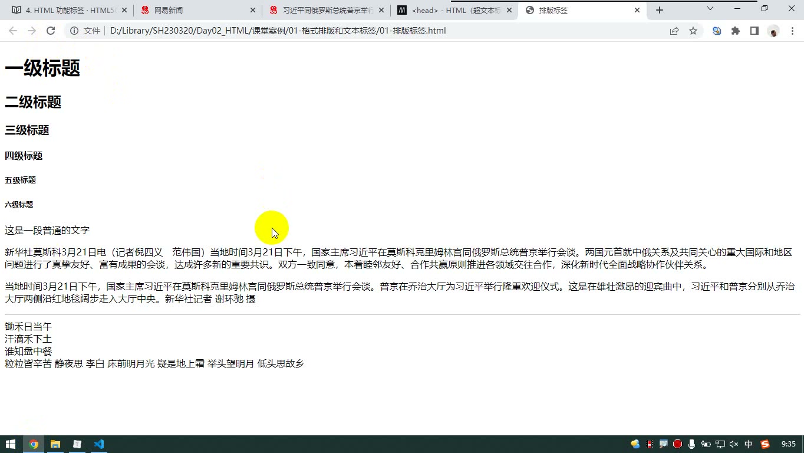Toggle the 中 Chinese input mode indicator
Screen dimensions: 804x453
(749, 444)
